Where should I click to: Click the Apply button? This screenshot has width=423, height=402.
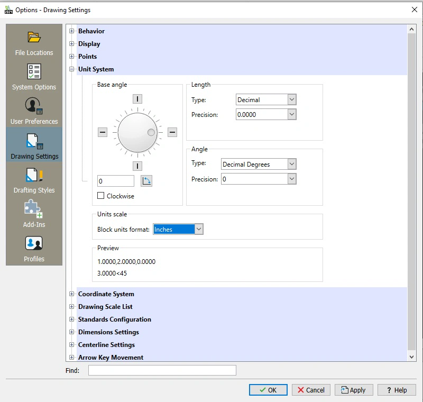coord(354,390)
